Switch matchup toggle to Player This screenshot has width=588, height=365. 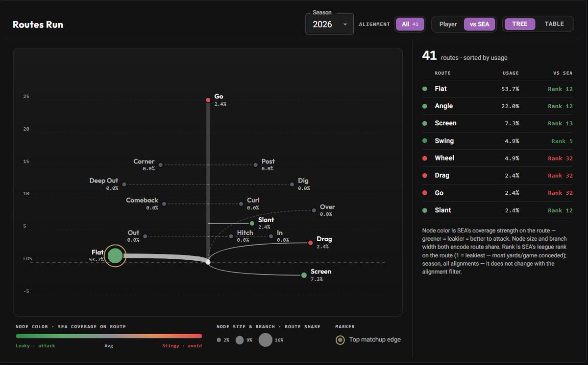pyautogui.click(x=448, y=24)
